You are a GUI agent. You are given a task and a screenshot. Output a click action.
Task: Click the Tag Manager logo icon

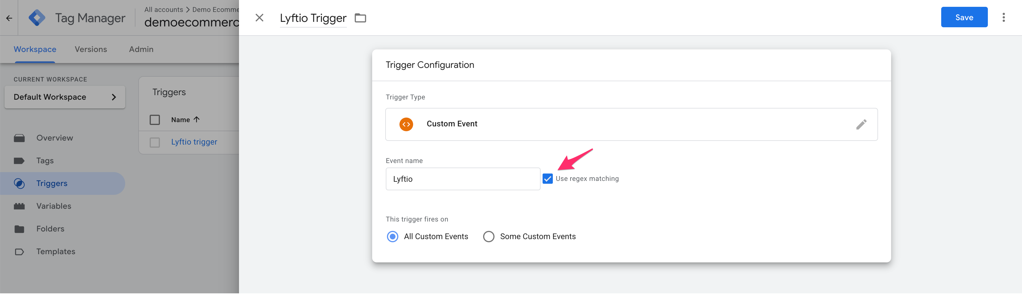(x=37, y=18)
